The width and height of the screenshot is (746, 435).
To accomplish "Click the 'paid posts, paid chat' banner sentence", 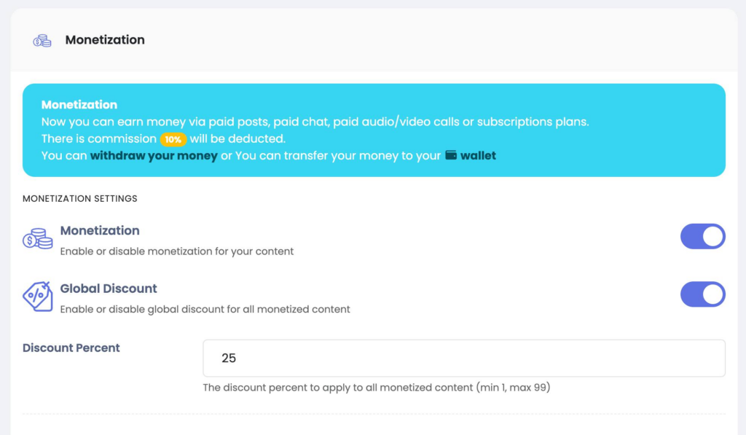I will (x=315, y=122).
